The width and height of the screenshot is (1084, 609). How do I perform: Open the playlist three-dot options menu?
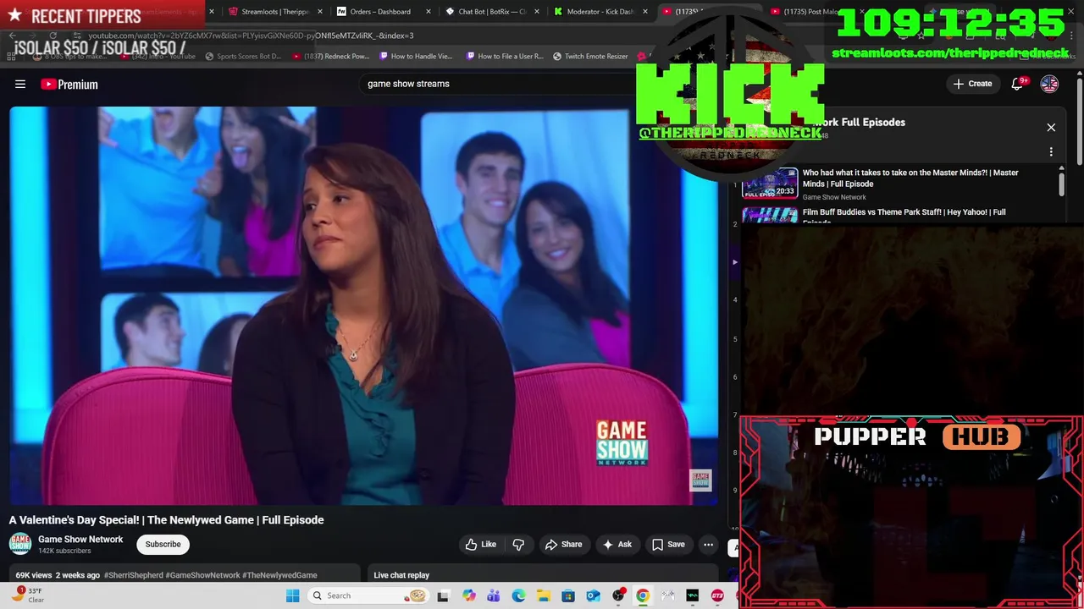[1051, 152]
